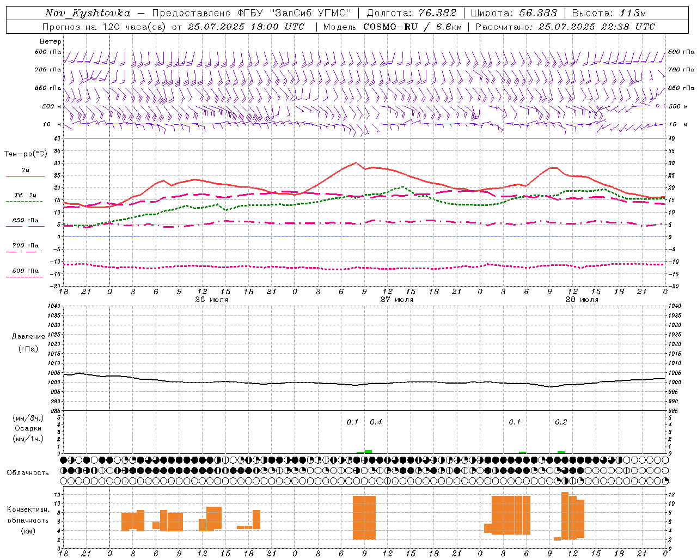Select the 'Широта: 56.383' latitude field
This screenshot has width=697, height=558.
(x=514, y=13)
